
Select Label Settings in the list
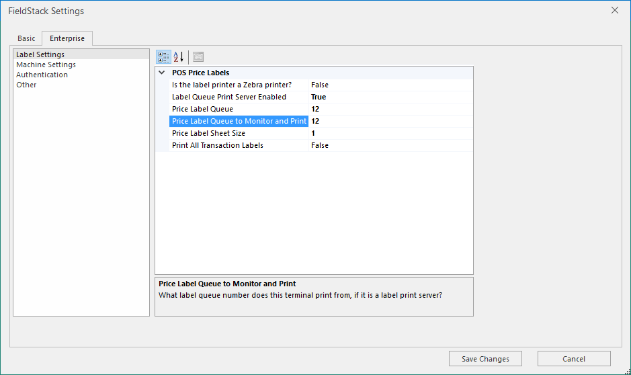tap(81, 54)
